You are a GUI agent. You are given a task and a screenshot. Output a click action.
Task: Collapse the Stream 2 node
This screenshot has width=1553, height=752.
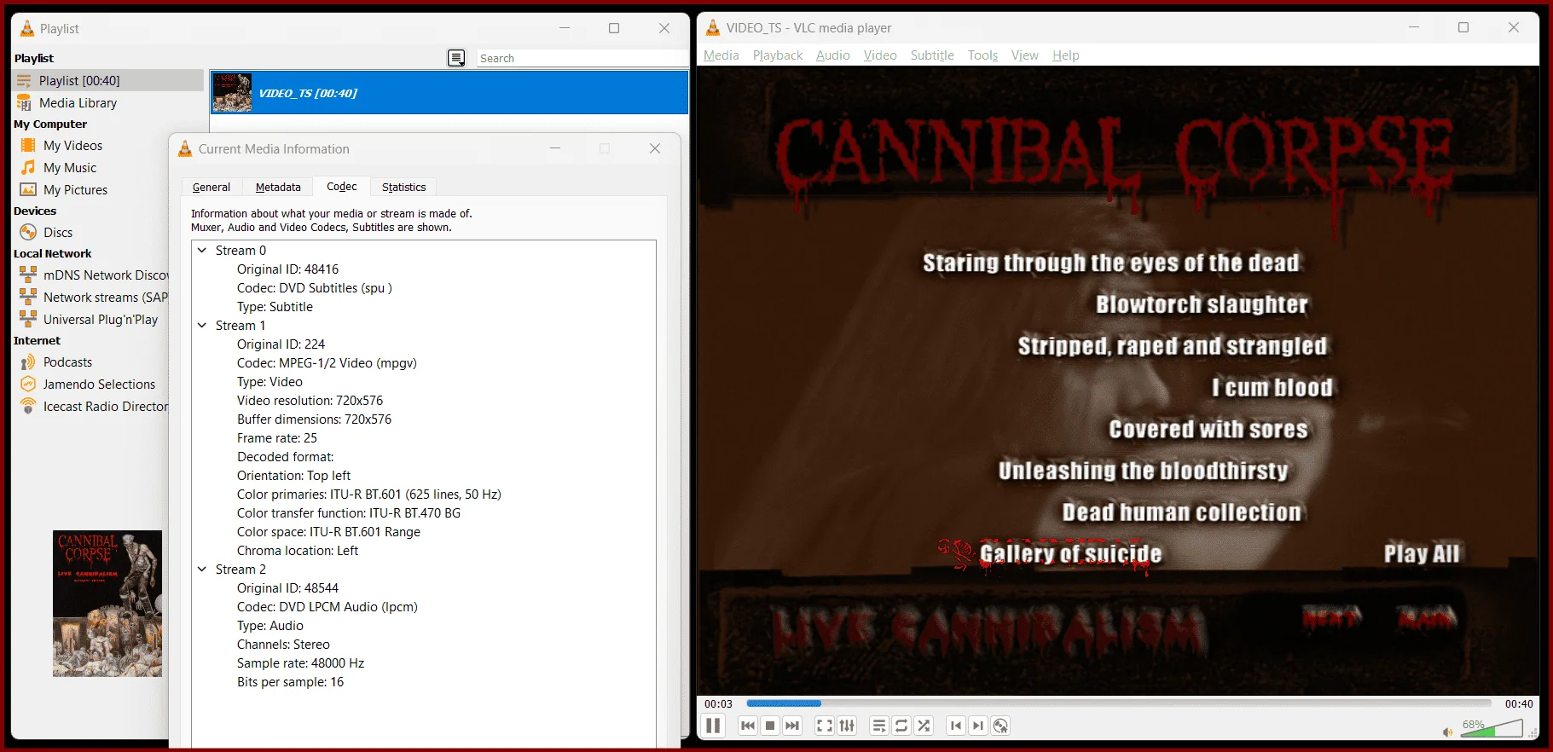(202, 570)
